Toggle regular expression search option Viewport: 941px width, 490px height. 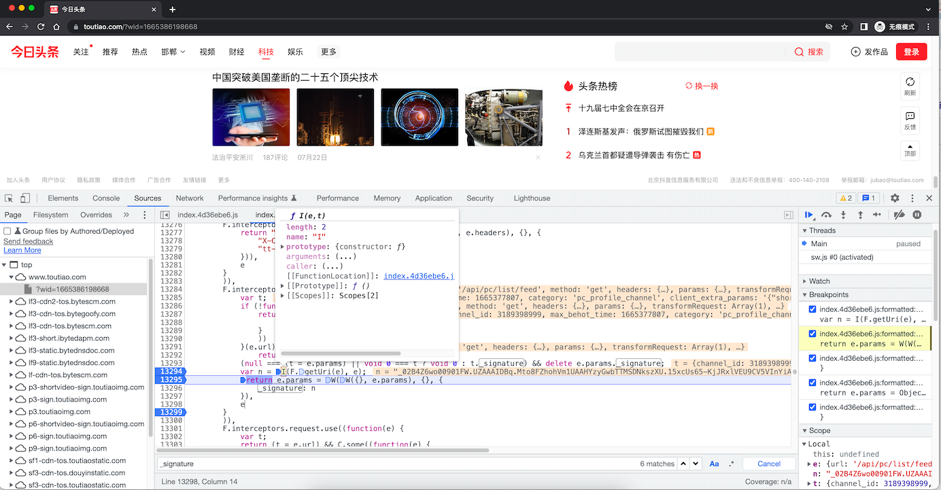(x=732, y=463)
